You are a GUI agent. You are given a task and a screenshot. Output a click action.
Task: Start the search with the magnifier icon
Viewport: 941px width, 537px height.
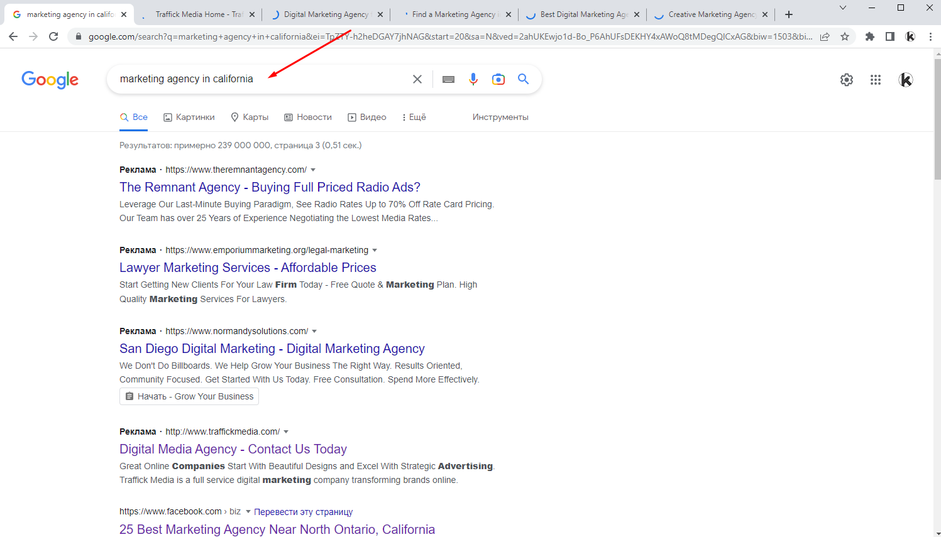click(x=524, y=79)
